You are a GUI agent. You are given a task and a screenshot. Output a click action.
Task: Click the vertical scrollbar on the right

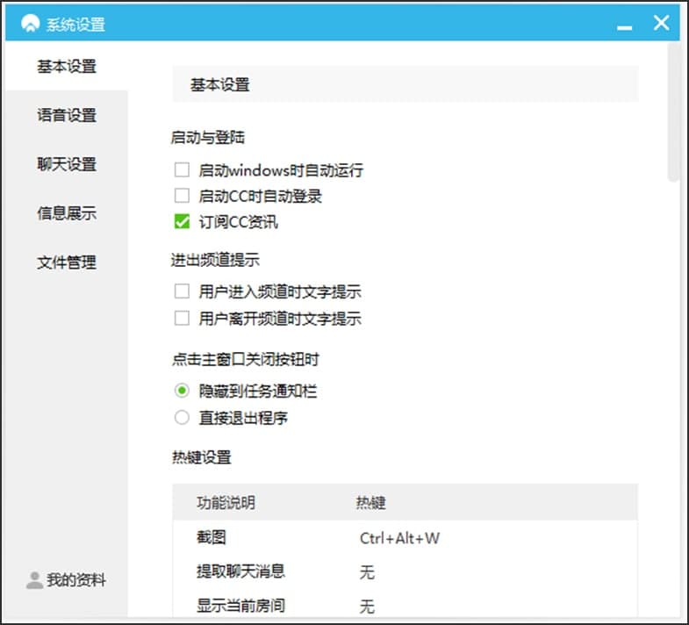[673, 114]
